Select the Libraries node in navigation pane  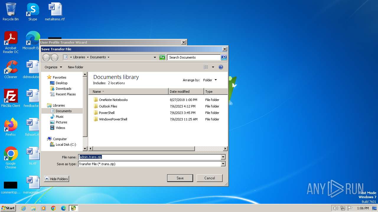tap(56, 105)
